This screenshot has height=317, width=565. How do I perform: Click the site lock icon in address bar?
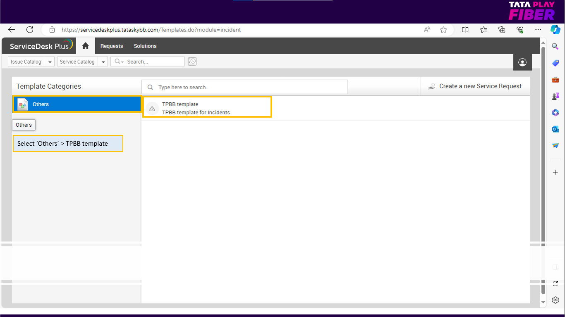point(52,30)
